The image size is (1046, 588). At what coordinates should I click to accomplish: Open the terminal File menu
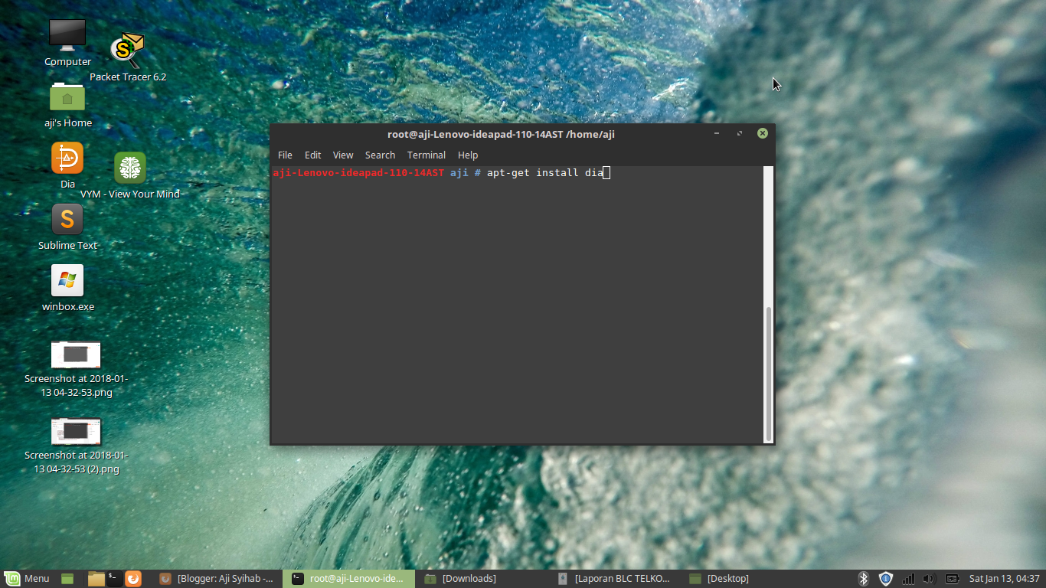285,155
